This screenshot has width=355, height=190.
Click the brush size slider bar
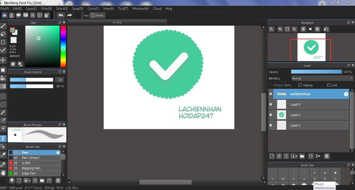[x=32, y=80]
